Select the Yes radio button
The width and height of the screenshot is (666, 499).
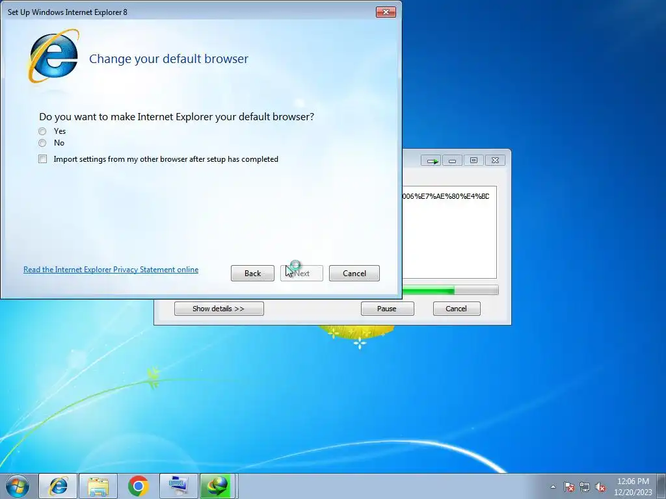pyautogui.click(x=42, y=131)
